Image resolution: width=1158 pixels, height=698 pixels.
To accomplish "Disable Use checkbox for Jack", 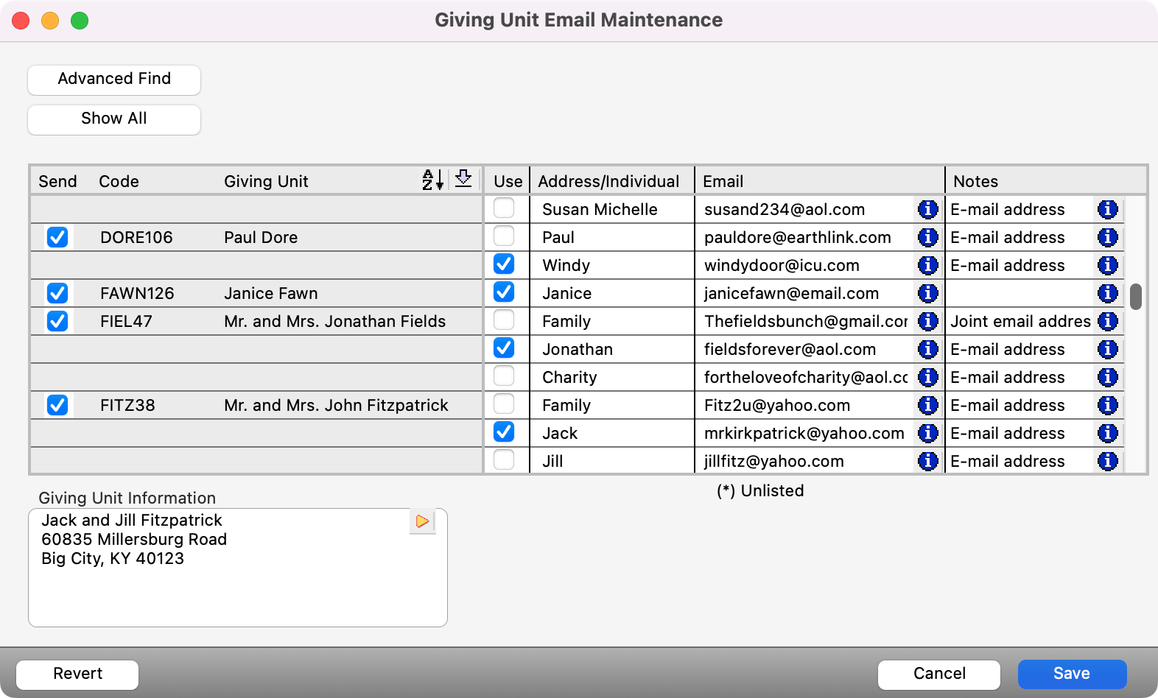I will [504, 432].
